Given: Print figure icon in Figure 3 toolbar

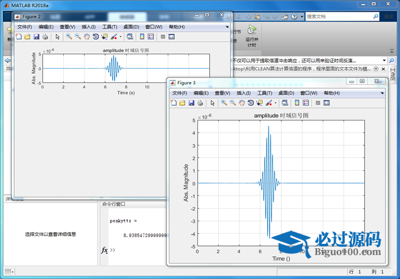Looking at the screenshot, I should [x=200, y=103].
